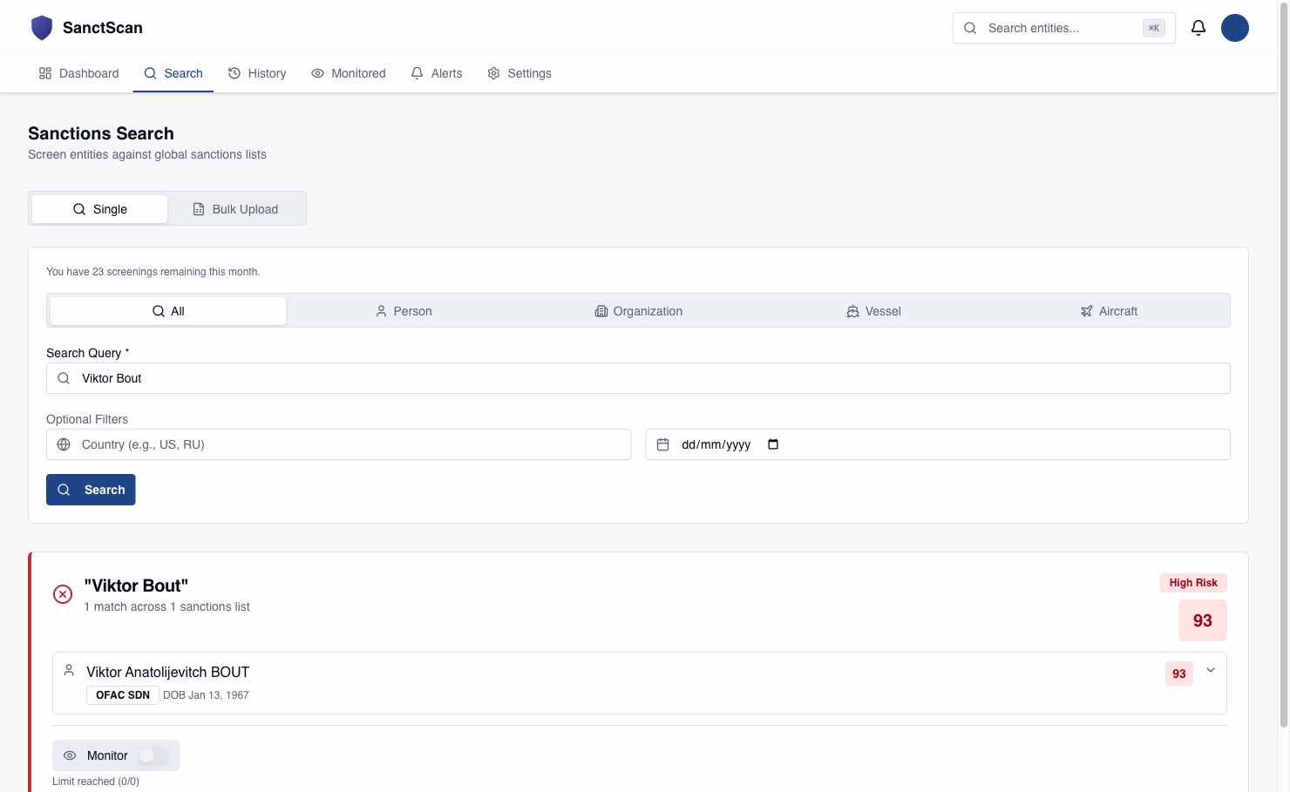Select the Aircraft entity type
1290x792 pixels.
[1109, 311]
